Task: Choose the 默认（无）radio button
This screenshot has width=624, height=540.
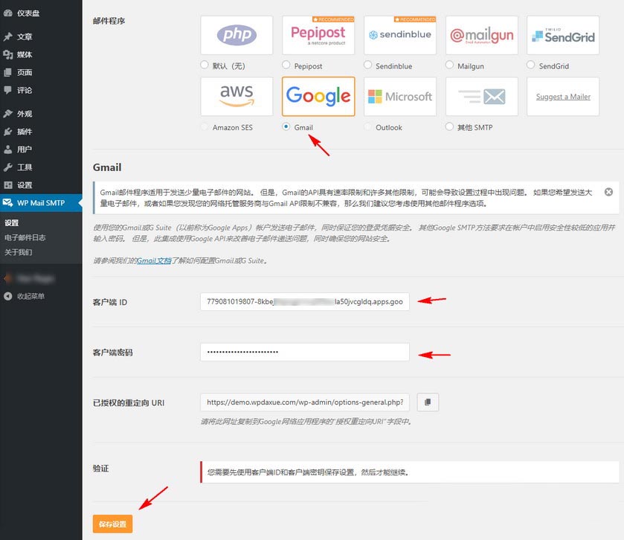Action: pos(204,65)
